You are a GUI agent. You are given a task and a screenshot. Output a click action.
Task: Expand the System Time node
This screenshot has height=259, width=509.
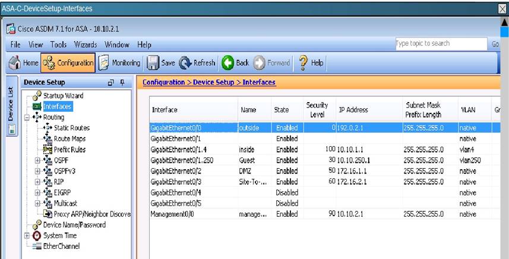[x=26, y=235]
